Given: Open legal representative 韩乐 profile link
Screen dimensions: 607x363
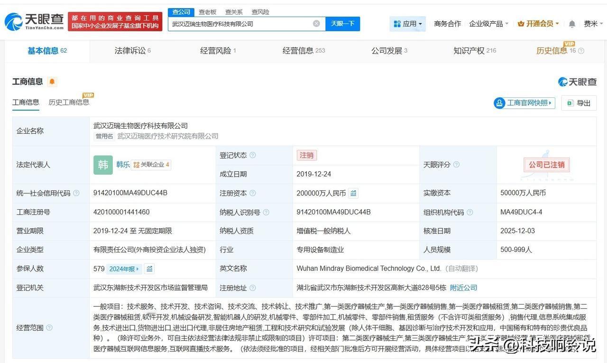Looking at the screenshot, I should pyautogui.click(x=123, y=165).
